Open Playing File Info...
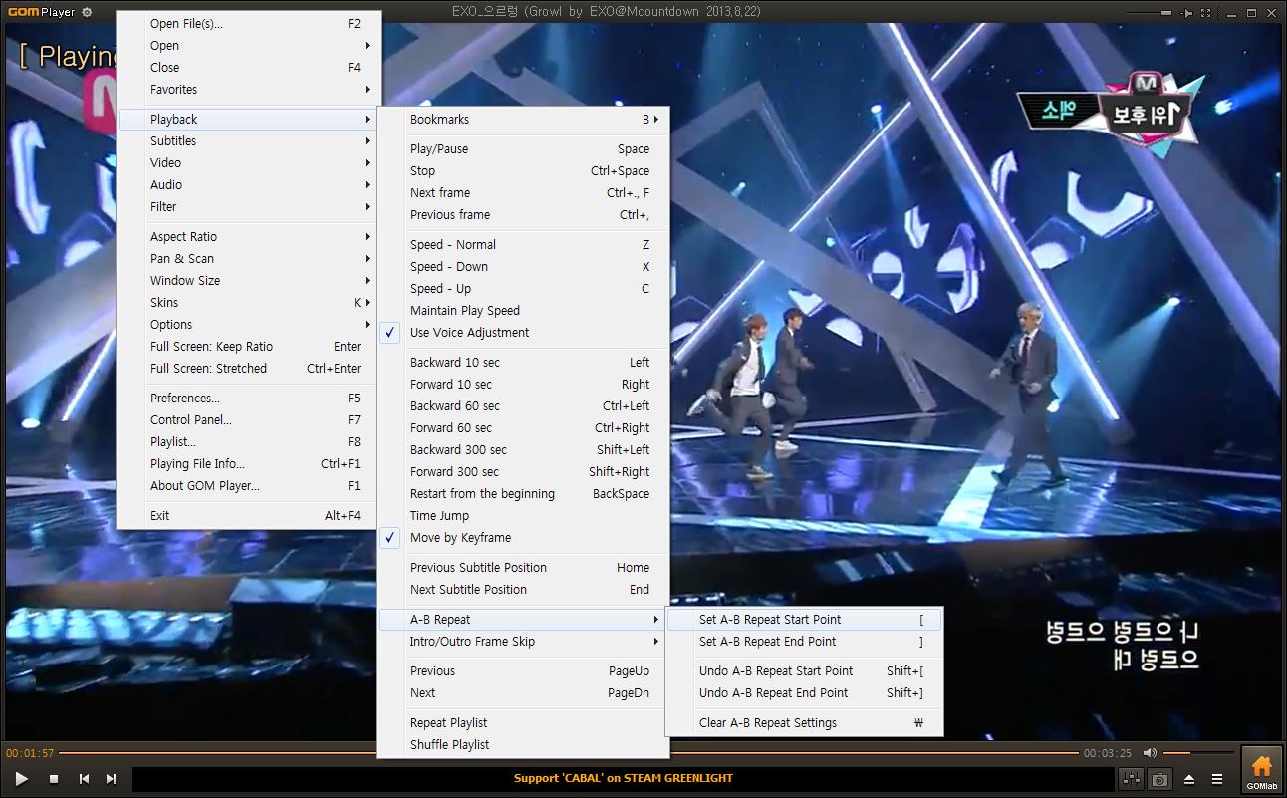Viewport: 1287px width, 798px height. click(x=248, y=464)
